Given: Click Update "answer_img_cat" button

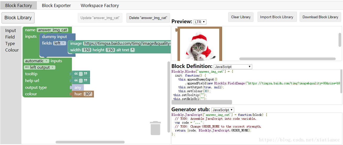Looking at the screenshot, I should [100, 18].
